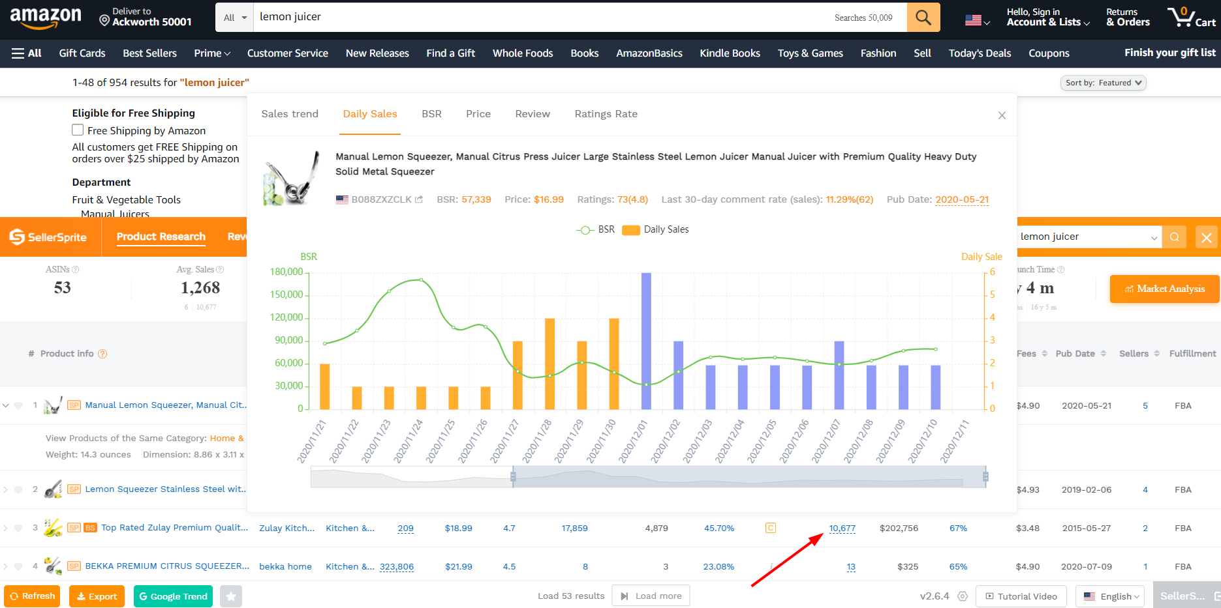Click Google Trend button
The width and height of the screenshot is (1221, 608).
pos(173,596)
